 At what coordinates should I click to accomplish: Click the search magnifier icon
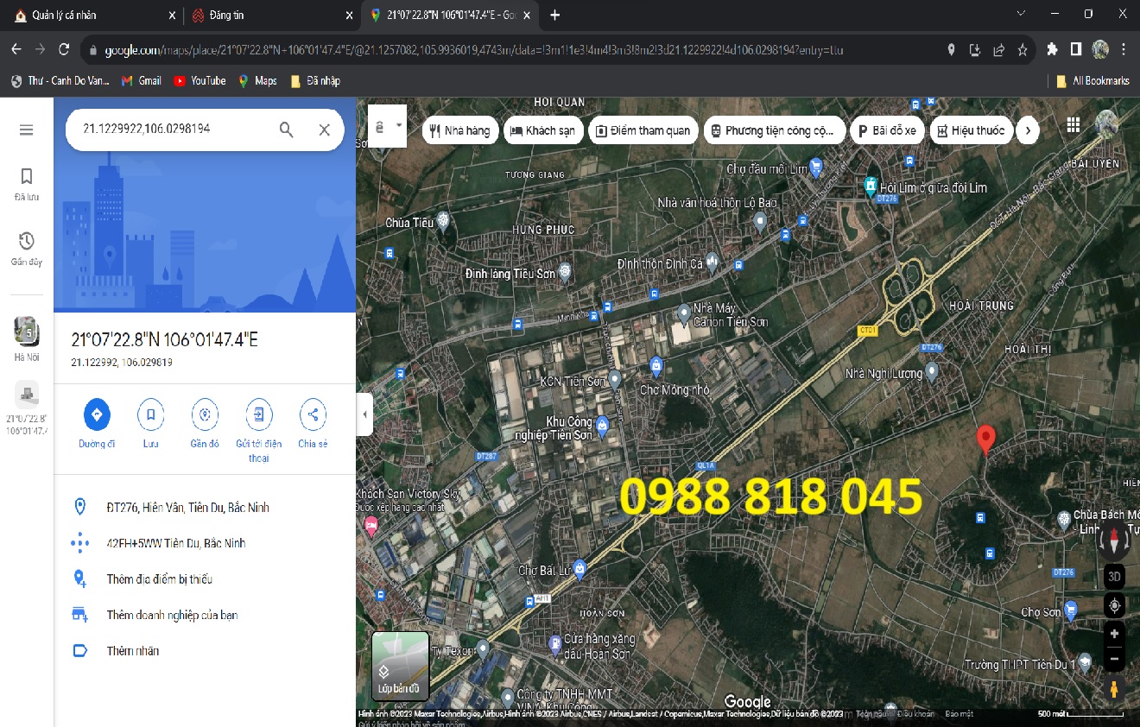point(287,130)
